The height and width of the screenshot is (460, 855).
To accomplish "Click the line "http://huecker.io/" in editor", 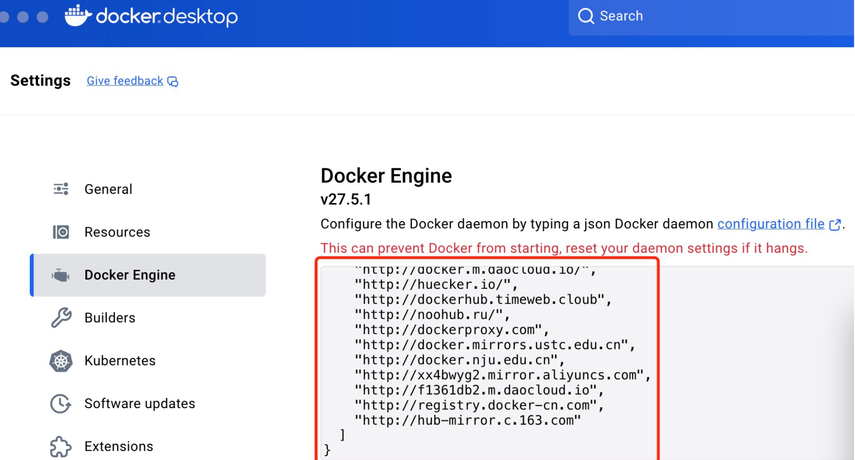I will point(436,284).
